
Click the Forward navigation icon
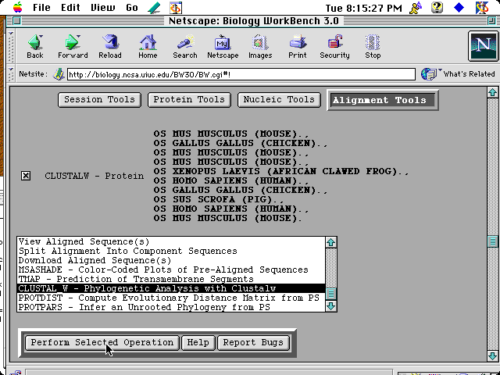pyautogui.click(x=73, y=46)
